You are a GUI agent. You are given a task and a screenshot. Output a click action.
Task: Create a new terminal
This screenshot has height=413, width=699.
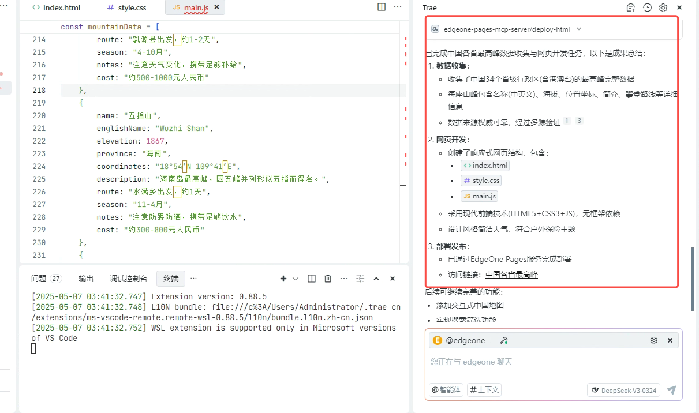(283, 279)
